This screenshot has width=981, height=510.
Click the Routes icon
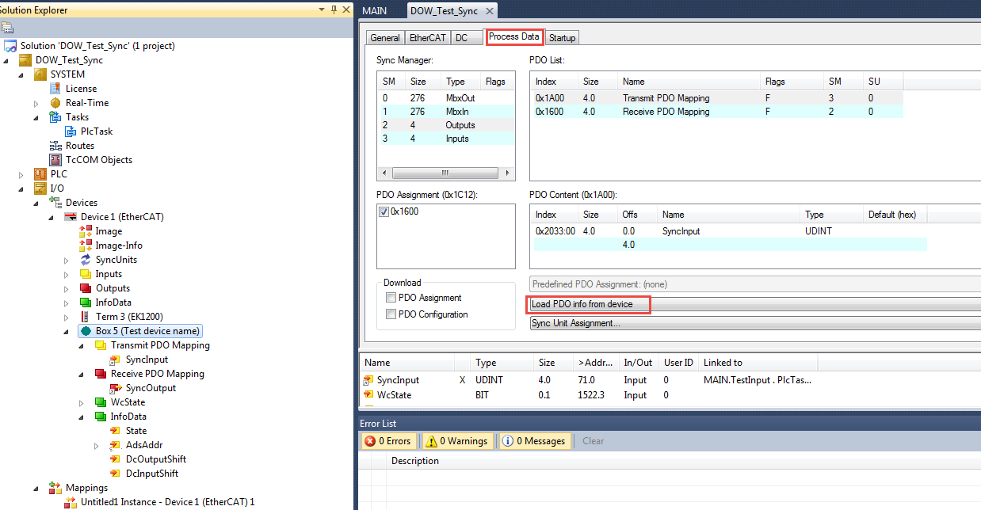pyautogui.click(x=55, y=146)
